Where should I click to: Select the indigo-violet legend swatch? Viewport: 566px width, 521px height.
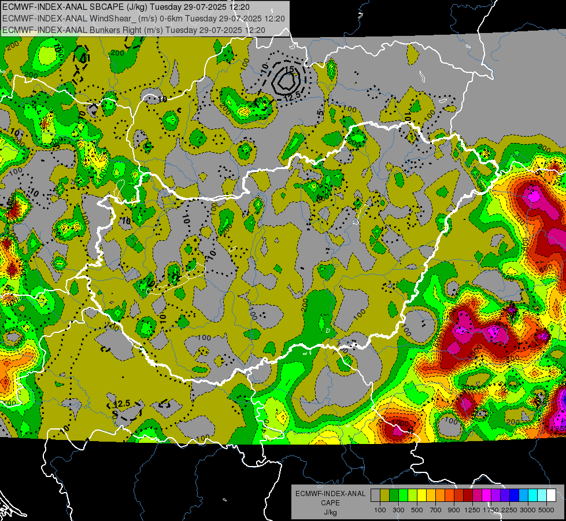[x=505, y=496]
